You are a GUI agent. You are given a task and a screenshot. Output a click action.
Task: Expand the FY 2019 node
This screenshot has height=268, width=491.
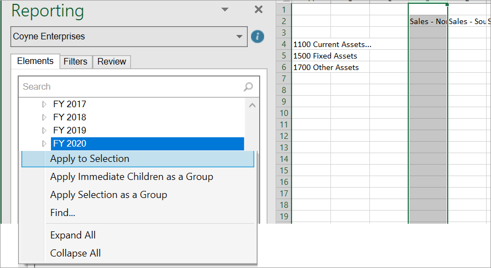point(44,130)
